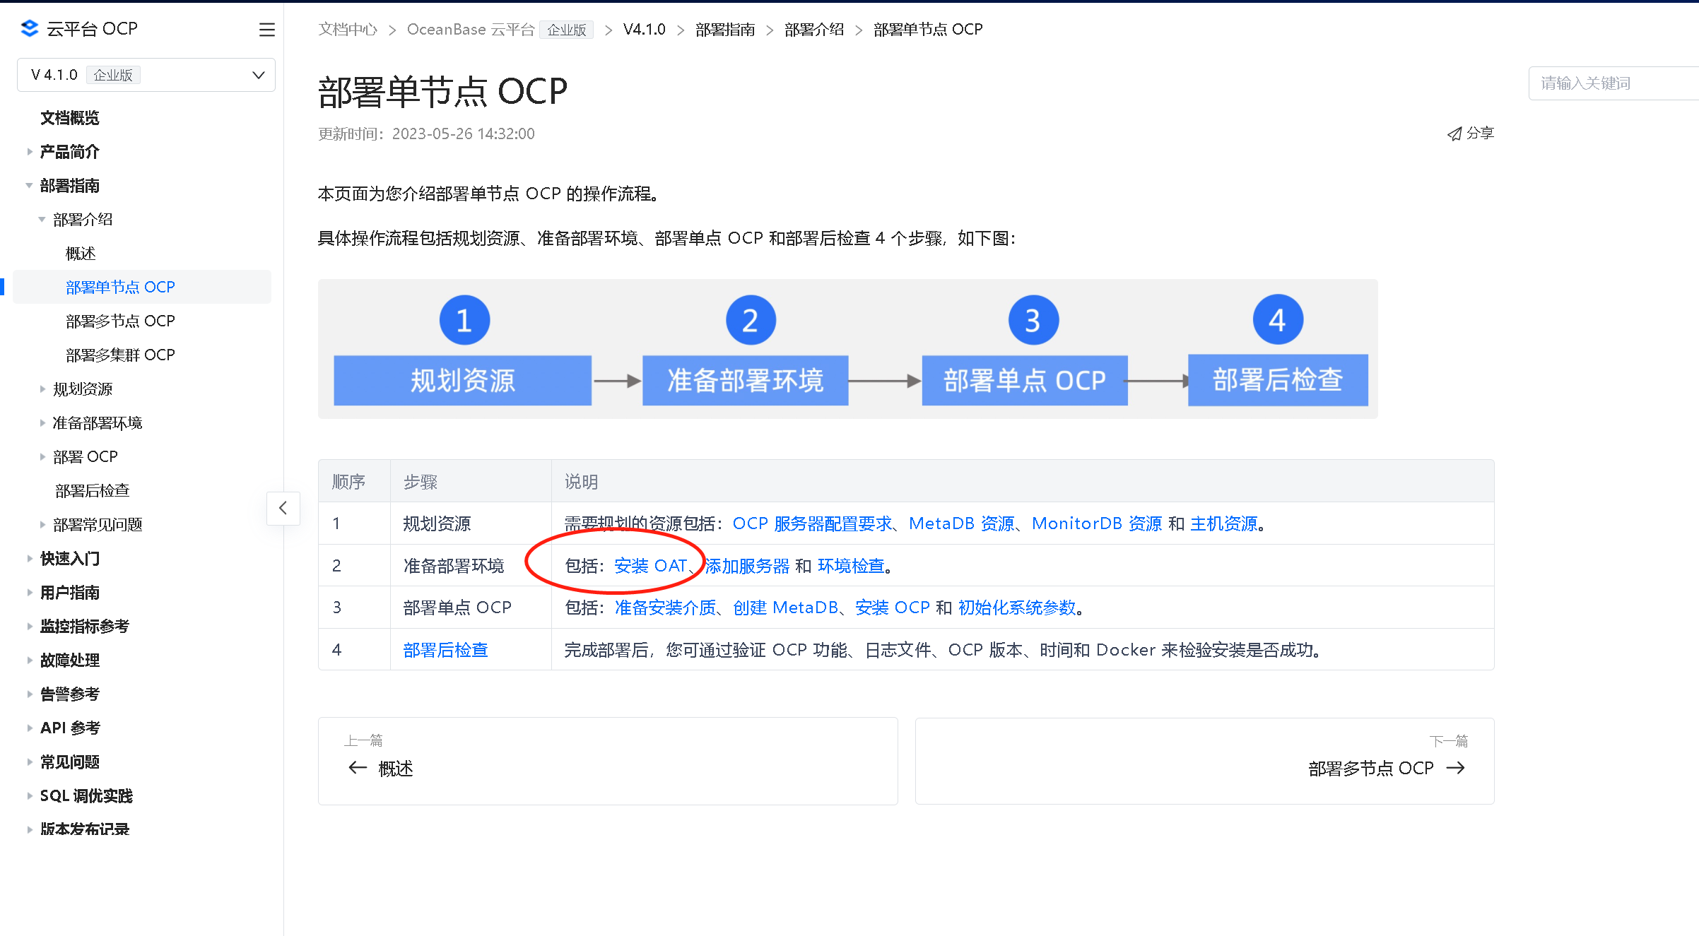The height and width of the screenshot is (936, 1699).
Task: Open the 用户指南 sidebar section
Action: 70,593
